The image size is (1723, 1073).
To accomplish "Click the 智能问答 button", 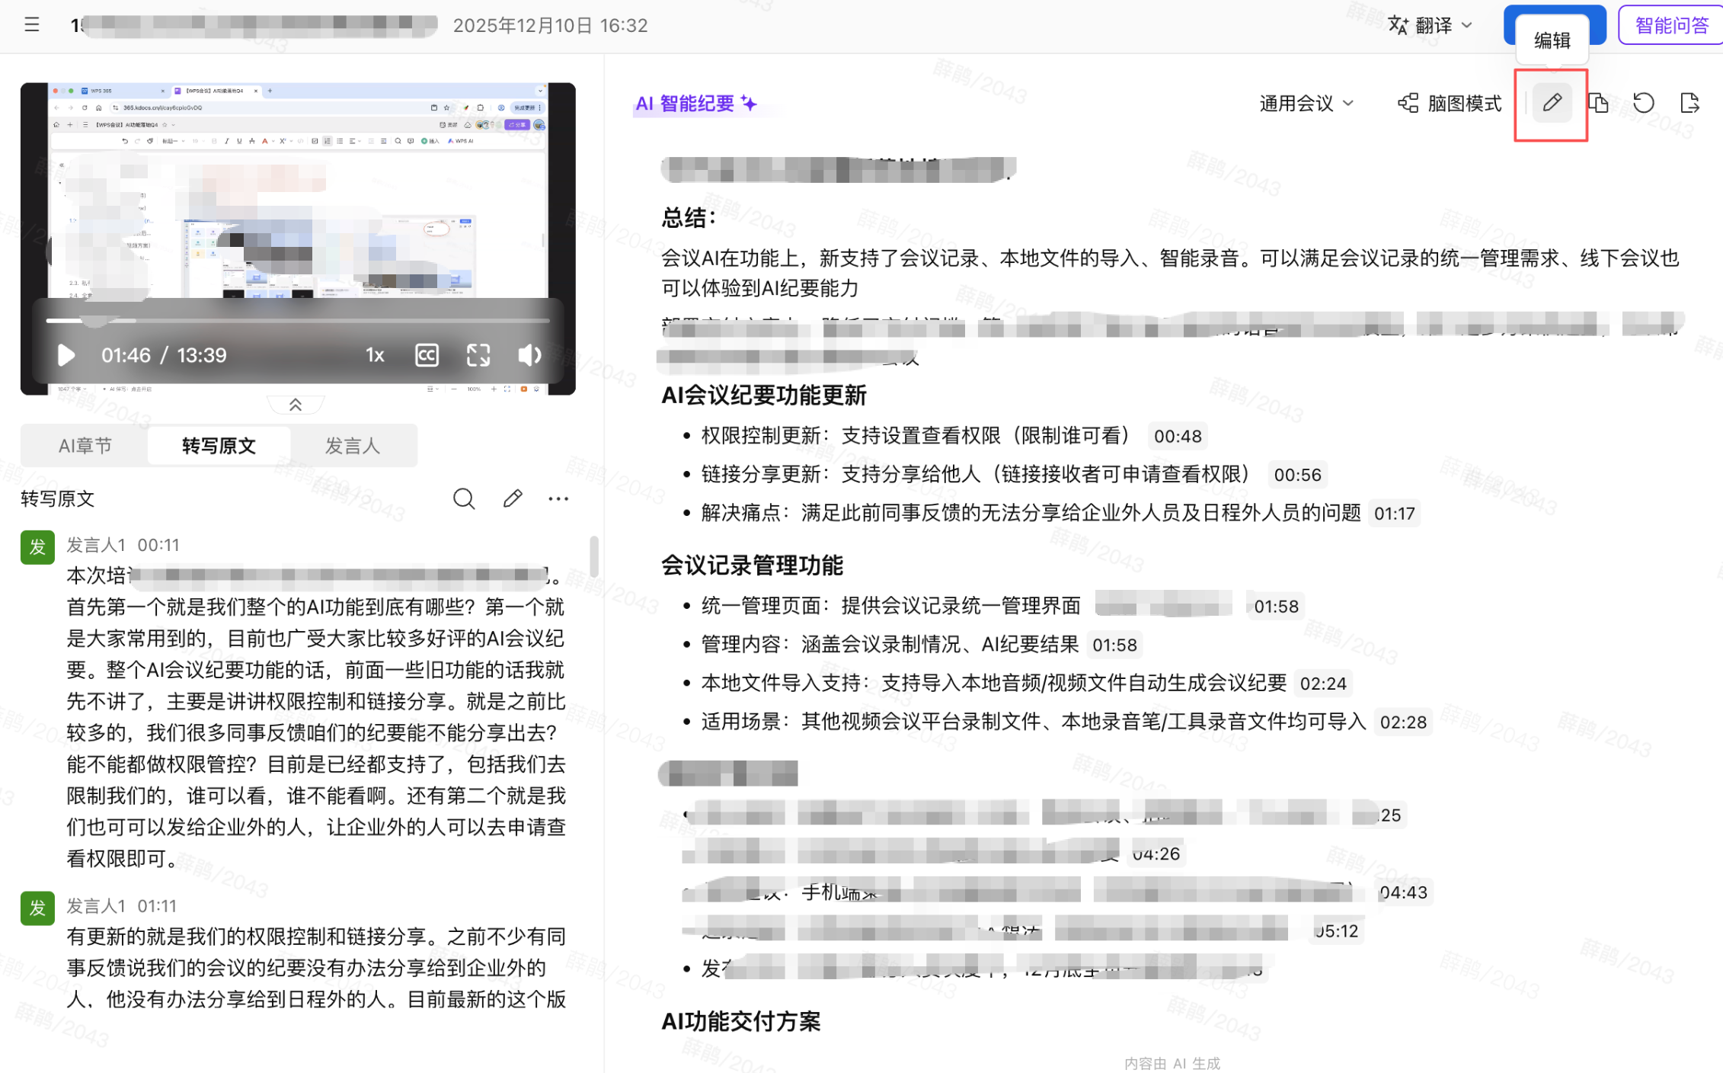I will click(1671, 25).
